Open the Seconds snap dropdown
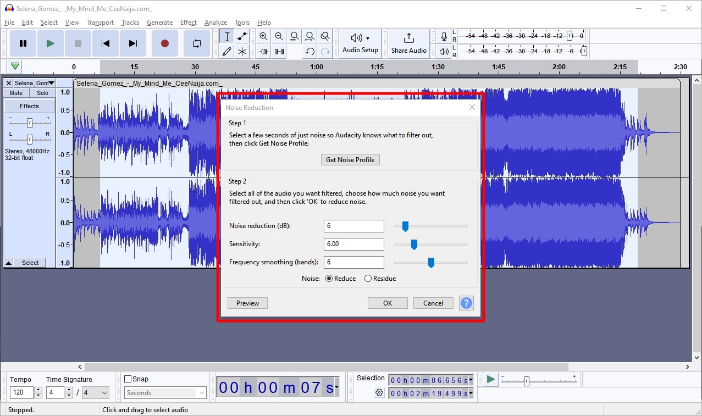The image size is (702, 416). click(x=165, y=393)
